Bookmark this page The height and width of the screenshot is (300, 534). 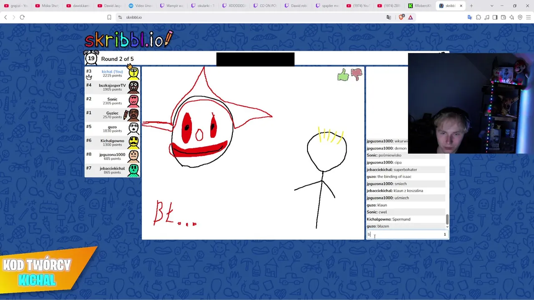click(109, 17)
